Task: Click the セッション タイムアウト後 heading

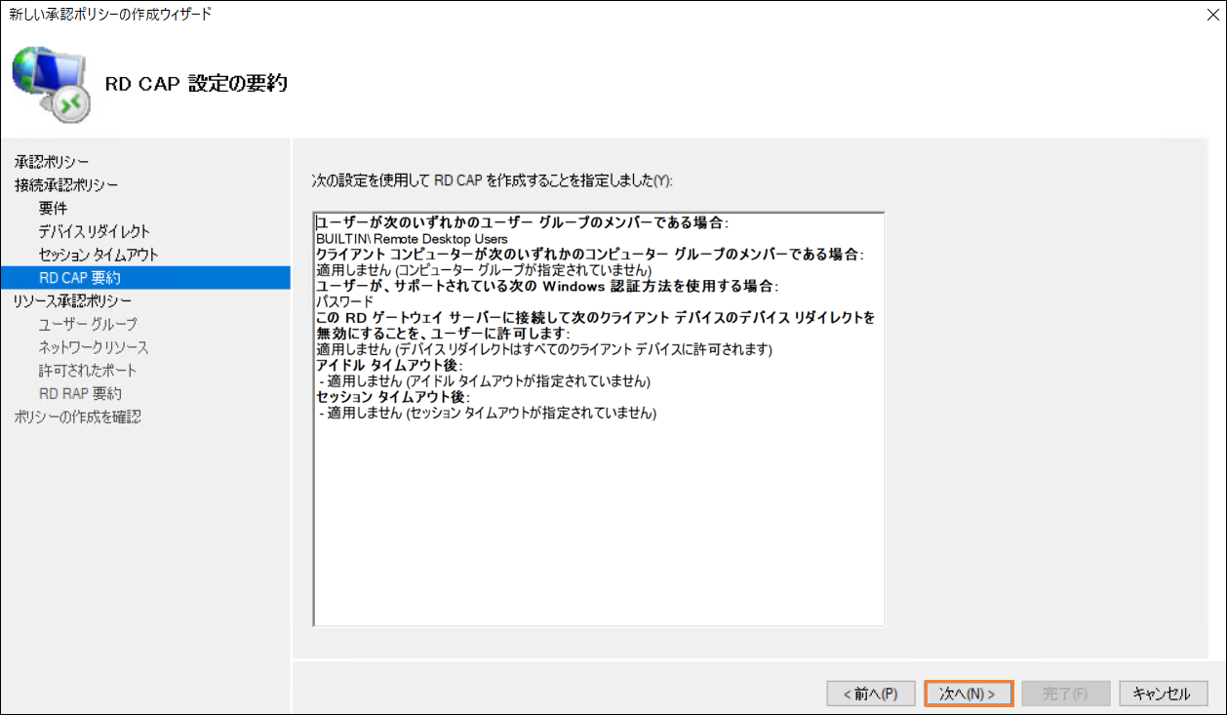Action: 393,397
